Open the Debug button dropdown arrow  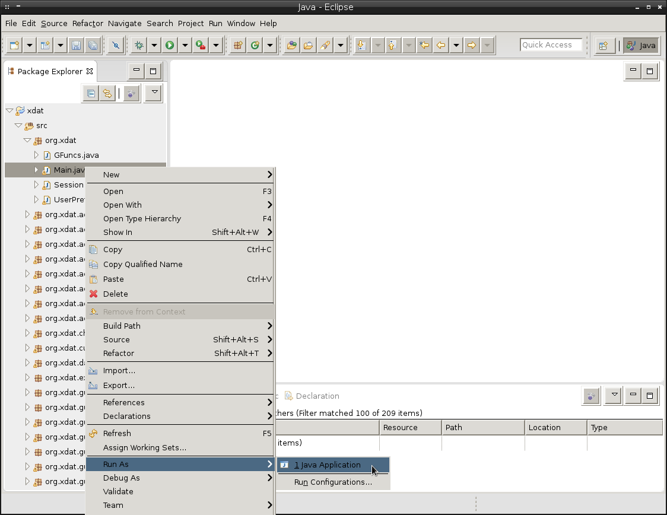point(154,45)
